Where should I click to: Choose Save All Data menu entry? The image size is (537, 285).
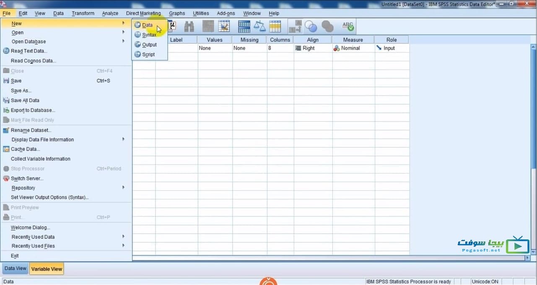[x=66, y=100]
